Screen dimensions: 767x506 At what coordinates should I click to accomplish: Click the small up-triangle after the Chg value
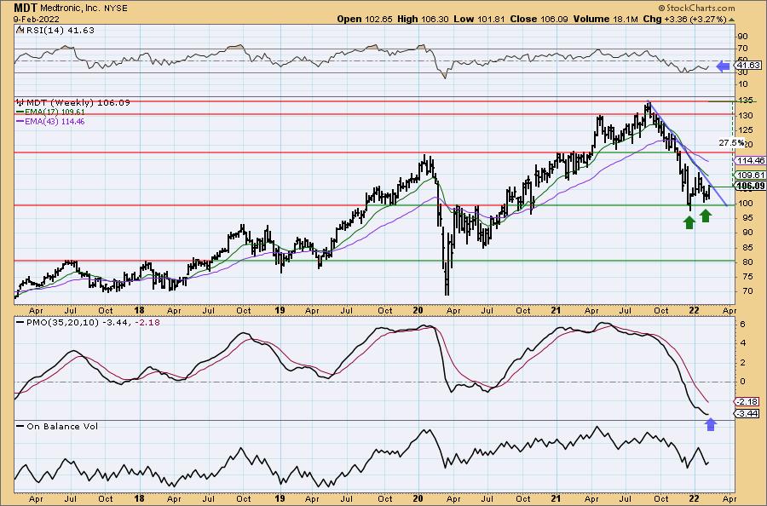pyautogui.click(x=731, y=20)
